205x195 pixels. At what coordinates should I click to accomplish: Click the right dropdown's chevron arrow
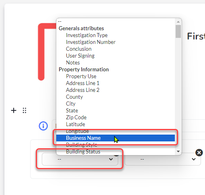point(193,159)
